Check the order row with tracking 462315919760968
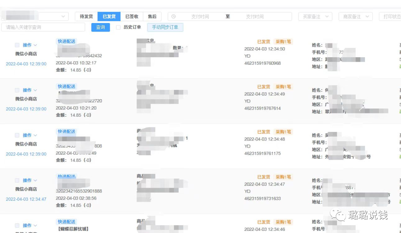401x233 pixels. click(x=17, y=45)
